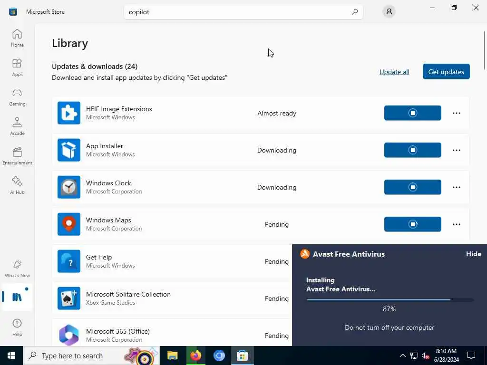Image resolution: width=487 pixels, height=365 pixels.
Task: Open more options for Windows Maps
Action: [456, 224]
